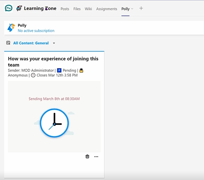
Task: Click the clock icon next to Closes date
Action: (x=33, y=75)
